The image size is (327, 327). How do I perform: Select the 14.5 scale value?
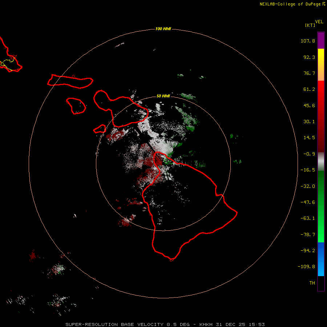(x=309, y=138)
